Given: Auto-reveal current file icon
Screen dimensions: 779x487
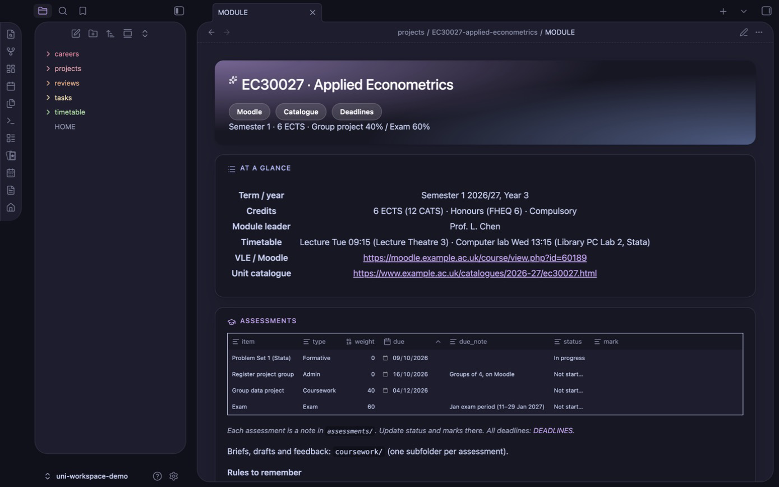Looking at the screenshot, I should tap(128, 34).
